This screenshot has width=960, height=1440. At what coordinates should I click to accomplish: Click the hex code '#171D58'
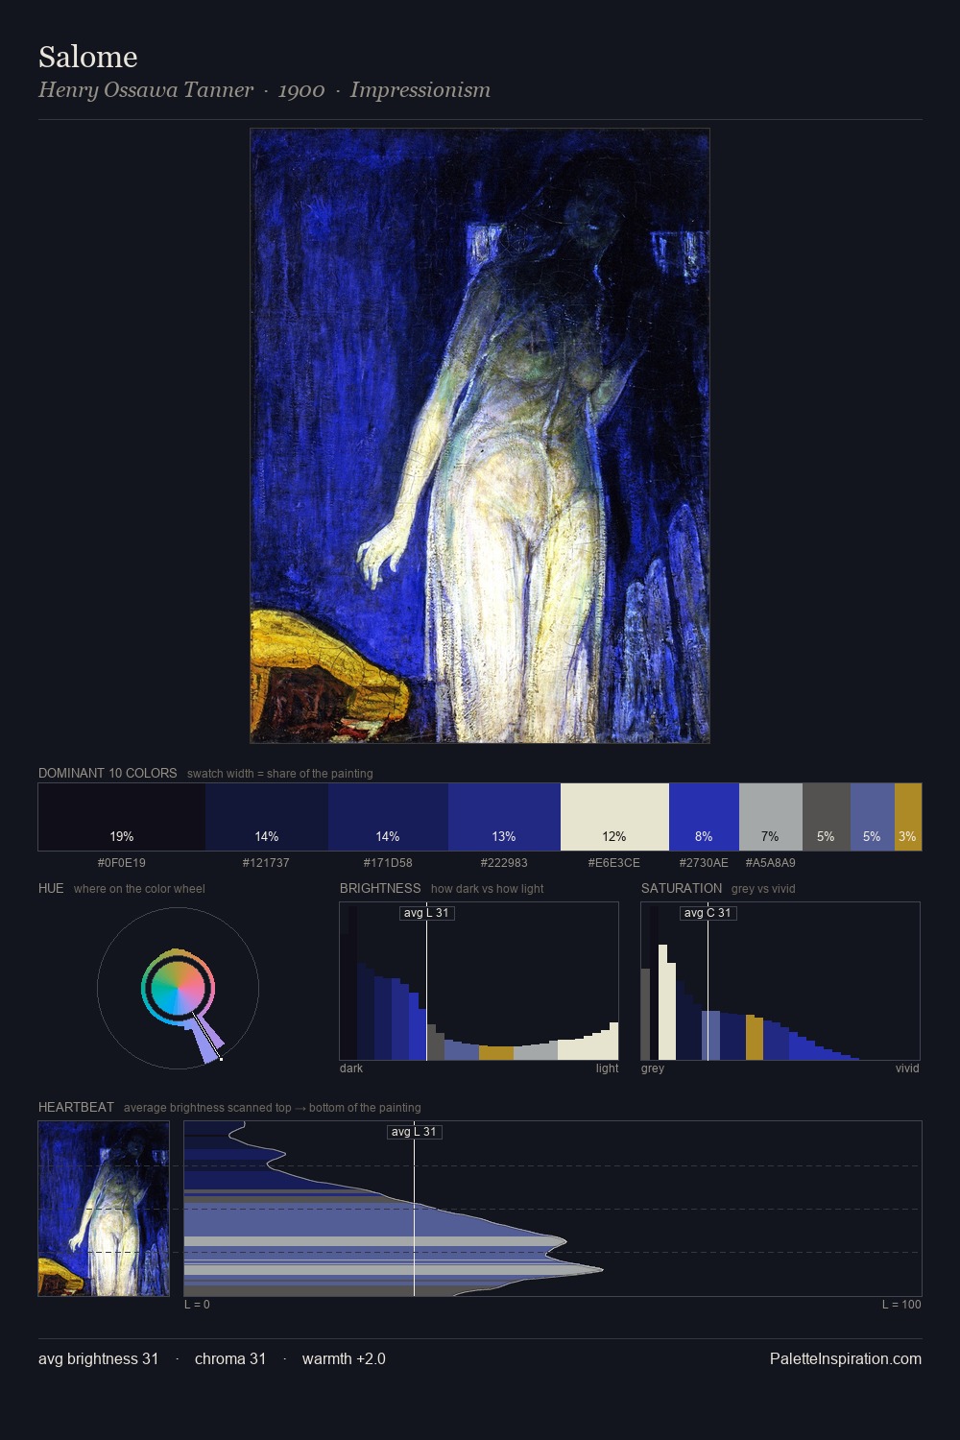[388, 863]
